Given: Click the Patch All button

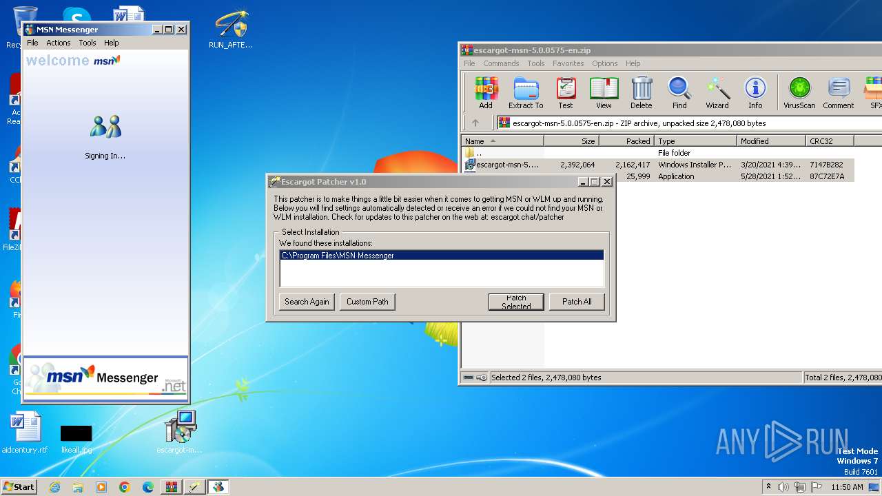Looking at the screenshot, I should [x=577, y=302].
